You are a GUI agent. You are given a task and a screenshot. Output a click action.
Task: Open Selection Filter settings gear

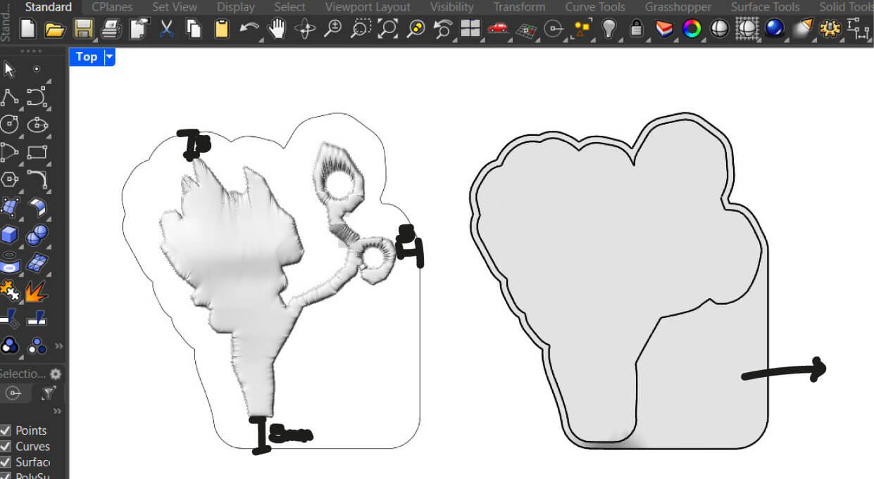56,374
